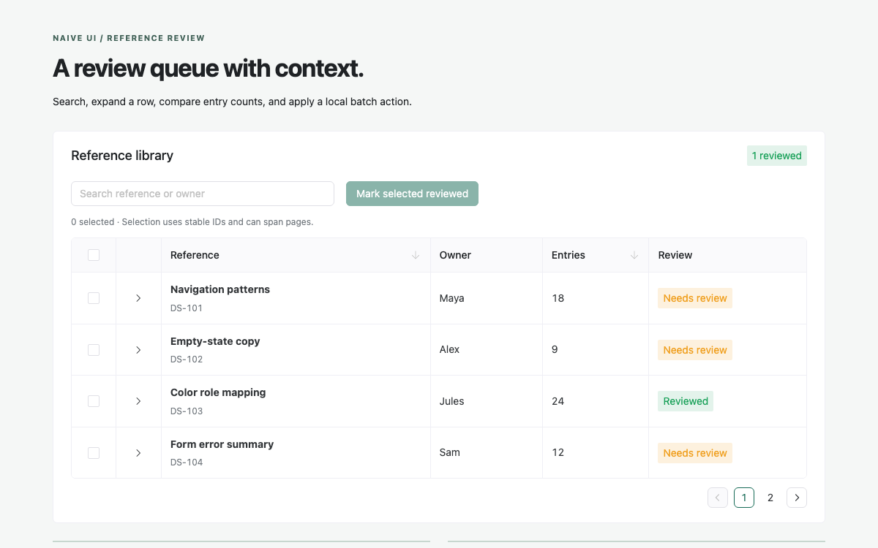
Task: Open page 1 of the table
Action: coord(744,498)
